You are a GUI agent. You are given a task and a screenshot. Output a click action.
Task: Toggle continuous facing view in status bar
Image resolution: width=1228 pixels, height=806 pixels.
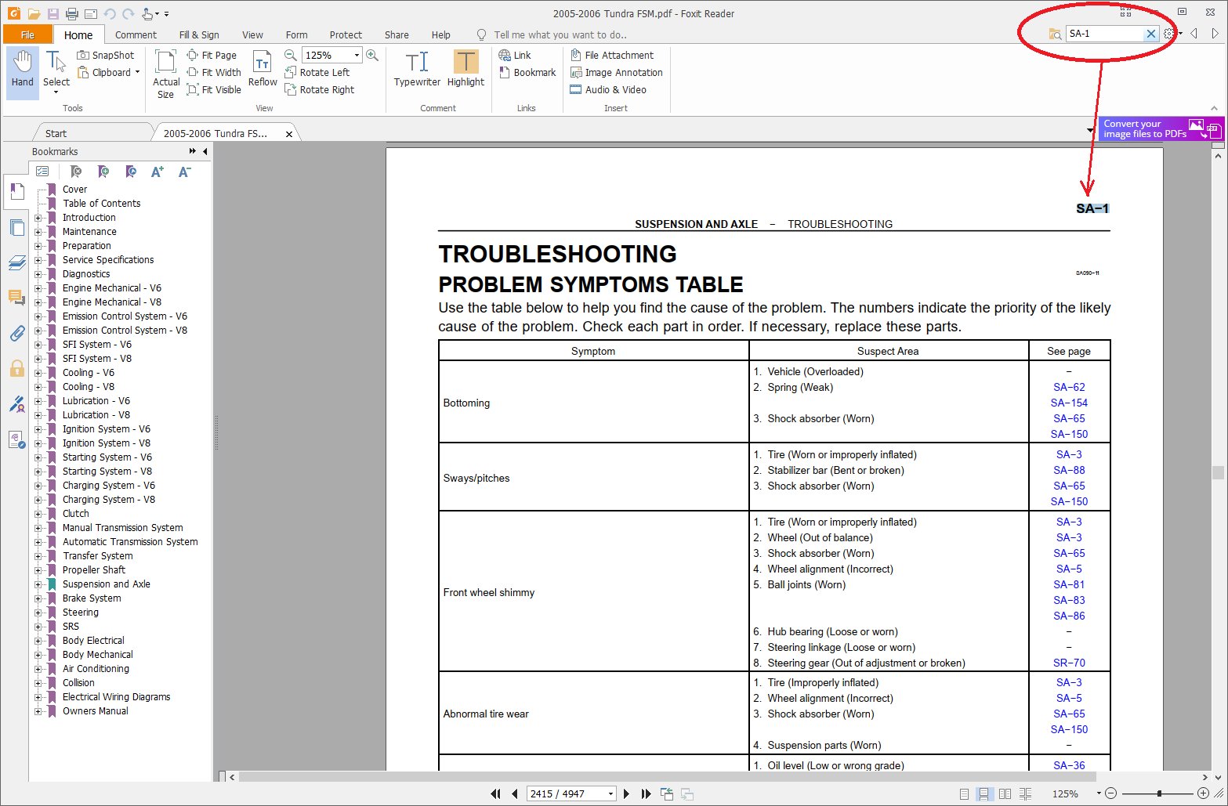(x=1025, y=793)
